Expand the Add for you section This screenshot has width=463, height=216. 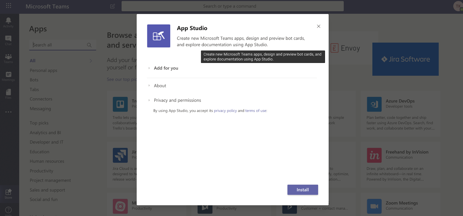(x=166, y=68)
